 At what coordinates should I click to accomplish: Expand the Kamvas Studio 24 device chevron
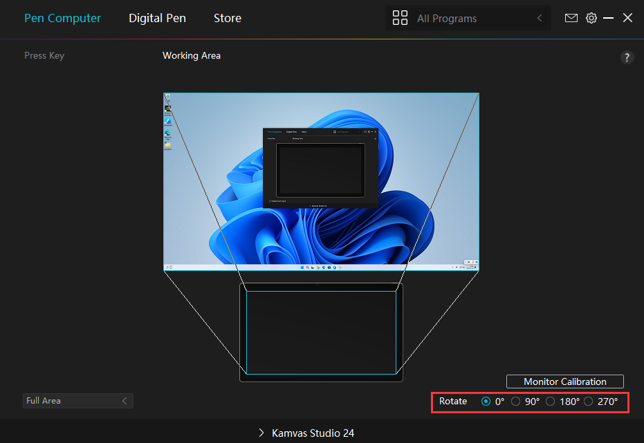click(261, 433)
